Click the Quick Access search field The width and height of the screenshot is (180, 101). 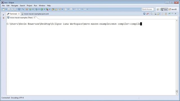coord(147,9)
